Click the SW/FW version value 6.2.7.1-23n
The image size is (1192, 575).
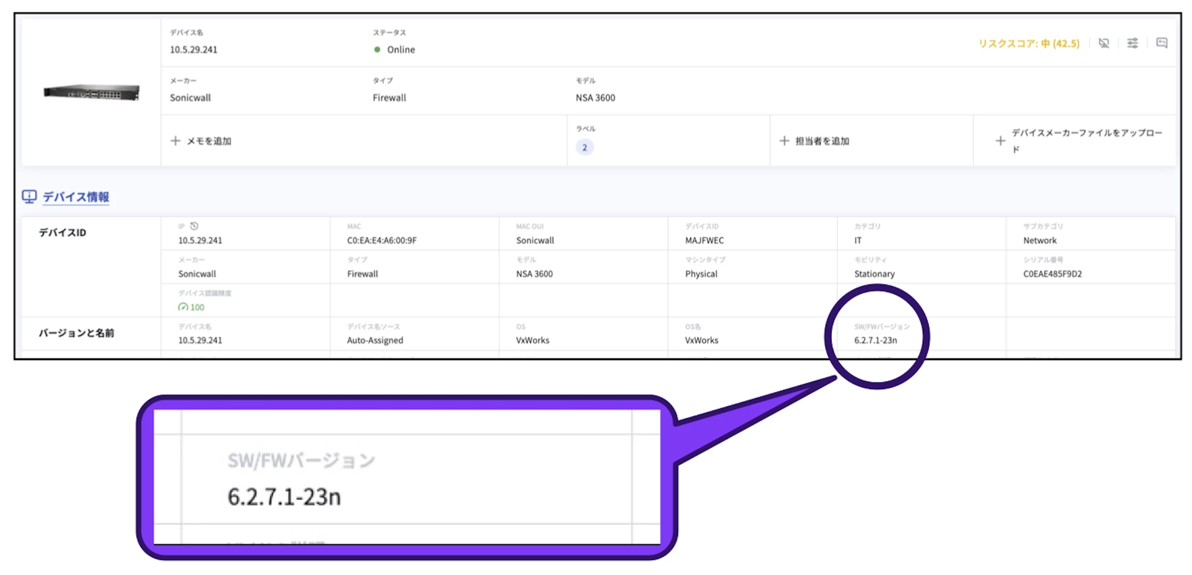click(x=875, y=340)
